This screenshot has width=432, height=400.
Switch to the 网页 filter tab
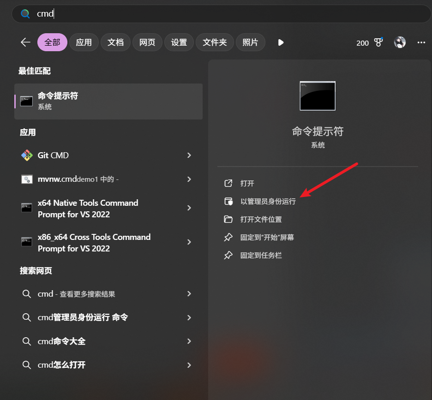click(147, 42)
